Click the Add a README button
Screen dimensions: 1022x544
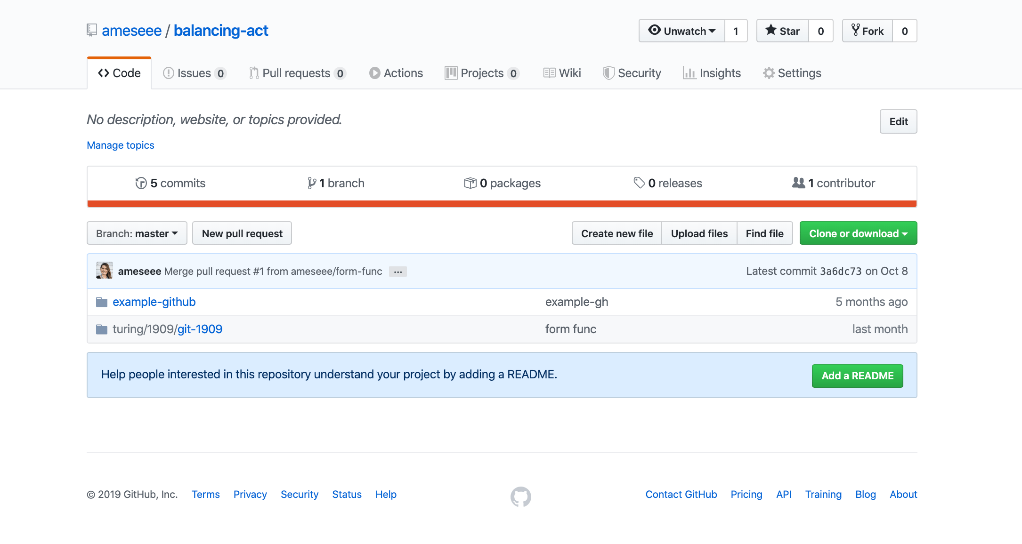857,376
